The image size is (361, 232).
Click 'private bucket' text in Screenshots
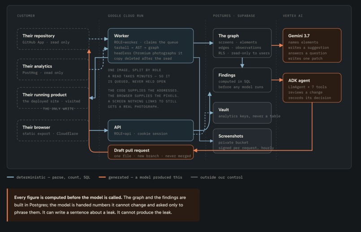pos(233,142)
